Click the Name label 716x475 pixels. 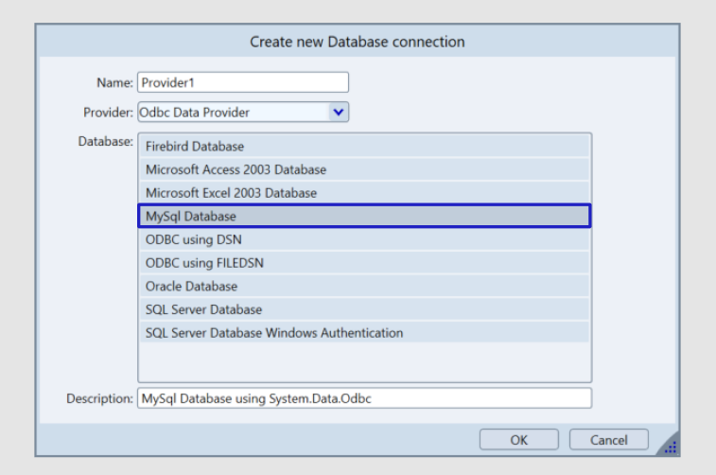(x=115, y=83)
